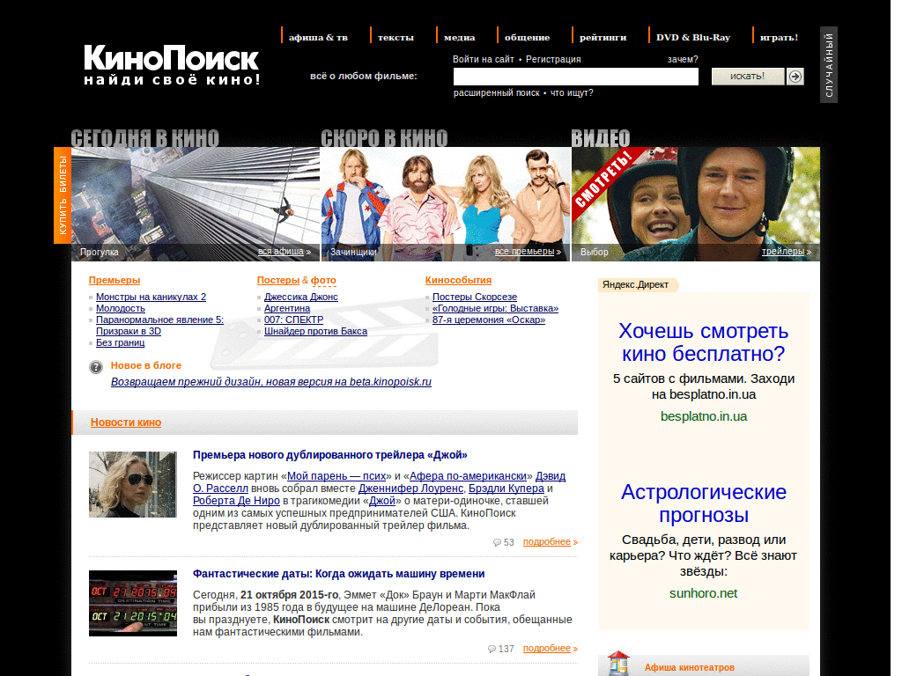The image size is (902, 676).
Task: Expand подробнее under the Джой trailer news
Action: 545,541
